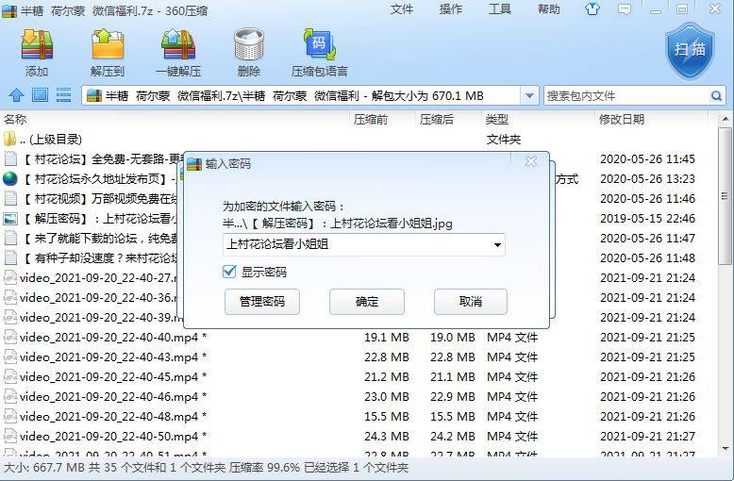The height and width of the screenshot is (481, 734).
Task: Open the 操作 menu
Action: click(x=451, y=9)
